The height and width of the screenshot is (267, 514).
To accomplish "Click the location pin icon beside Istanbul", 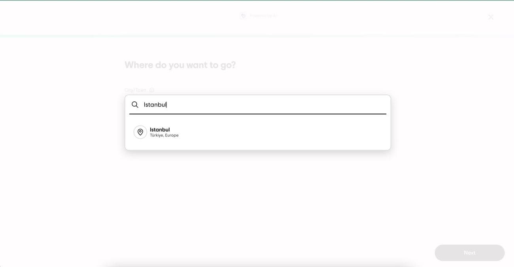I will click(140, 132).
